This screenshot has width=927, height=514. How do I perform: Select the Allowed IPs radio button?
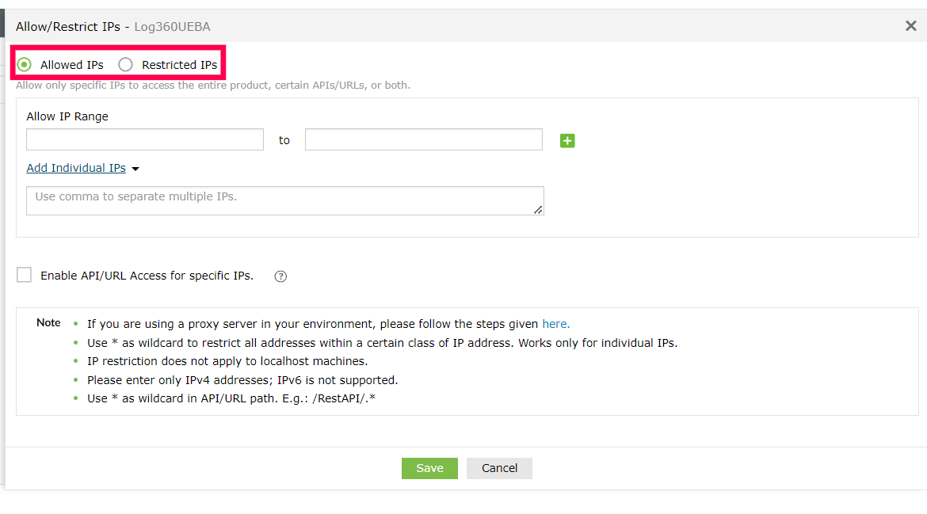(25, 64)
